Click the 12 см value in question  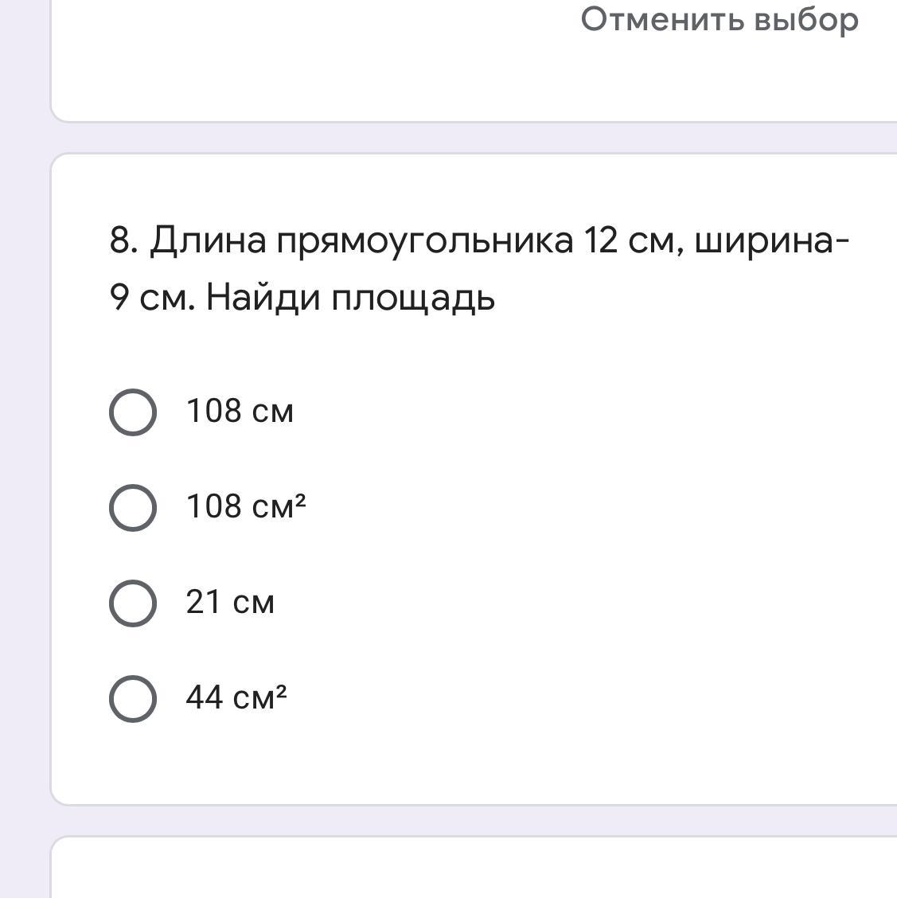629,240
